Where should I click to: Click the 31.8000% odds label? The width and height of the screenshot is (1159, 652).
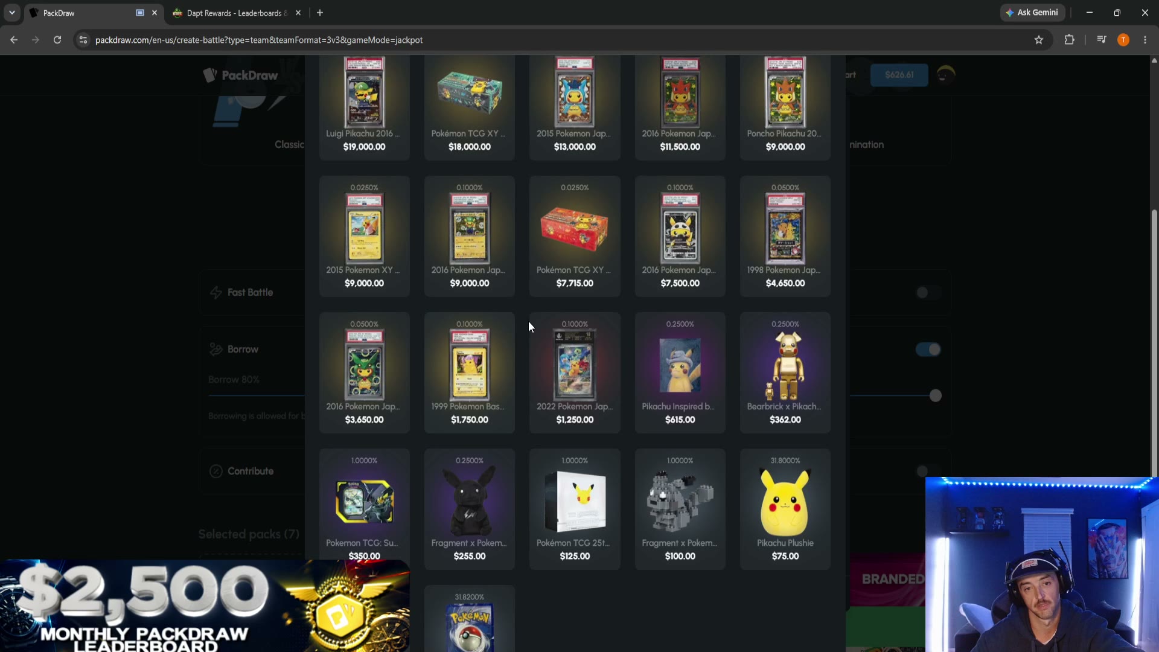(x=785, y=461)
